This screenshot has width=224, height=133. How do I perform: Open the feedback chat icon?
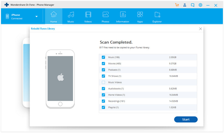click(193, 5)
